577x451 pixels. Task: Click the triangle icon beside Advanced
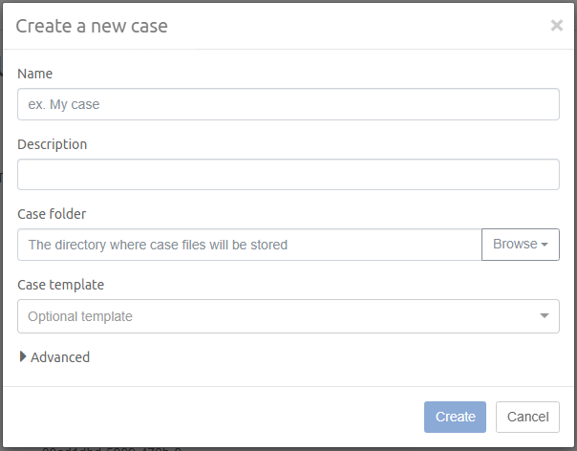[x=23, y=356]
